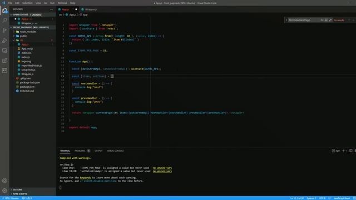Screen dimensions: 356x200
Task: Switch to the App.js editor tab
Action: pyautogui.click(x=67, y=9)
